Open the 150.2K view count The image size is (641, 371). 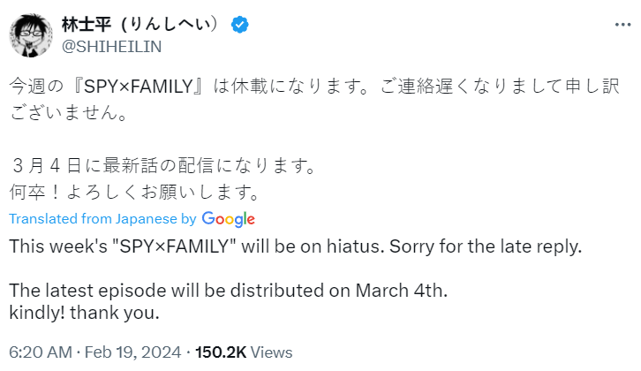tap(221, 352)
